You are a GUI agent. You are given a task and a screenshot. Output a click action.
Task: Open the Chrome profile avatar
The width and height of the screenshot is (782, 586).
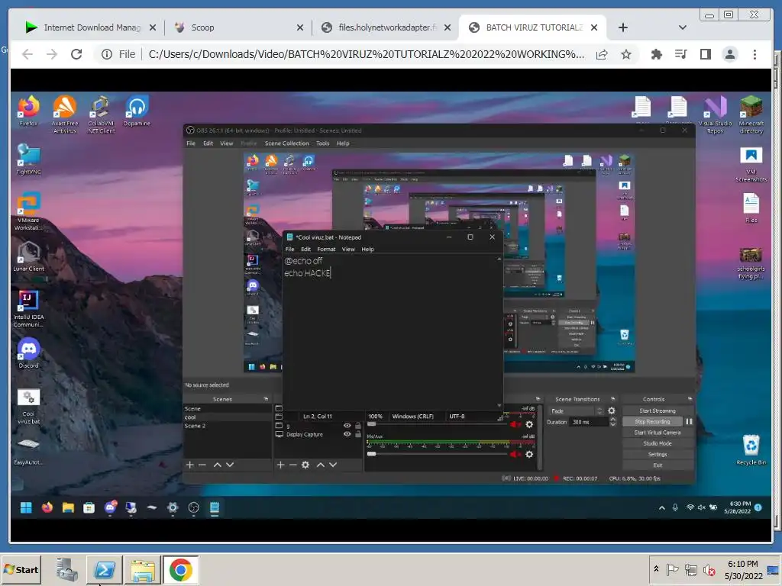point(729,54)
